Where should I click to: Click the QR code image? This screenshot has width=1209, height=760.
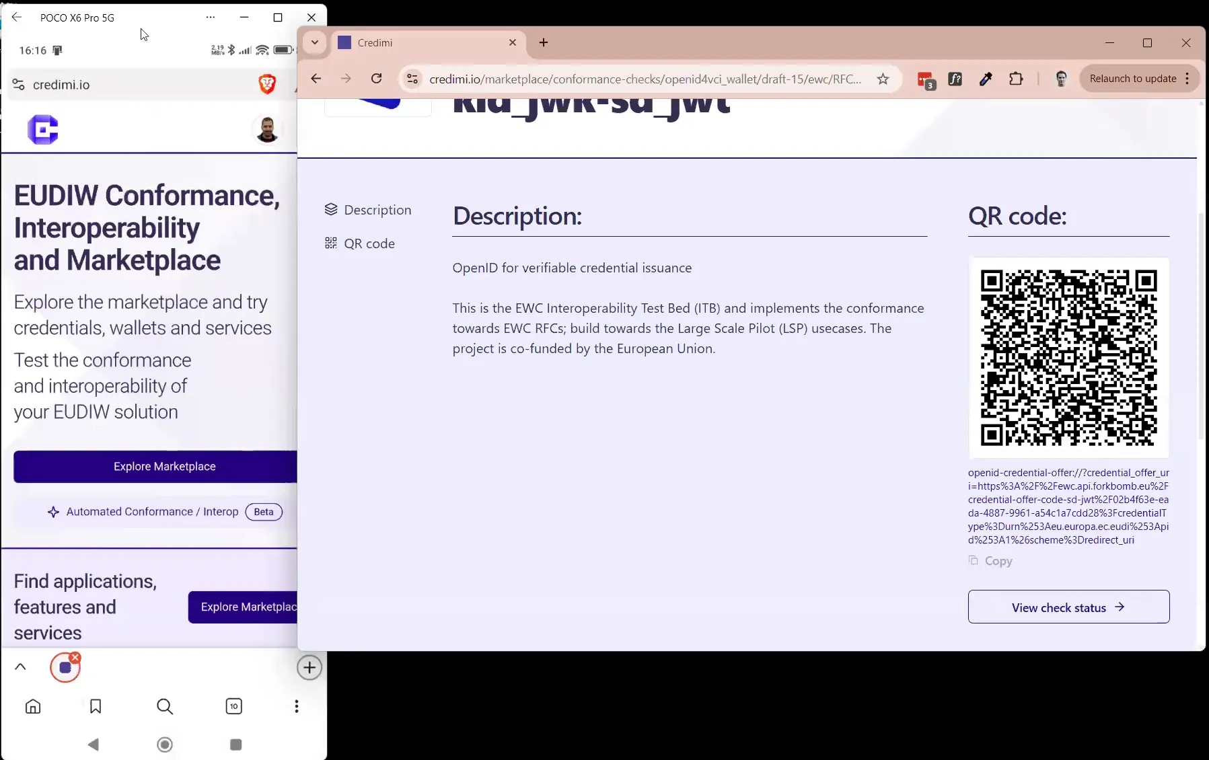(1068, 358)
